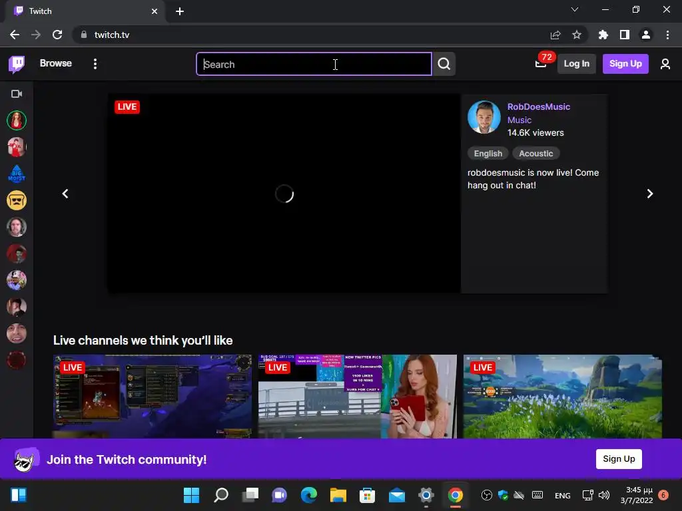Select the Acoustic tag

(535, 154)
